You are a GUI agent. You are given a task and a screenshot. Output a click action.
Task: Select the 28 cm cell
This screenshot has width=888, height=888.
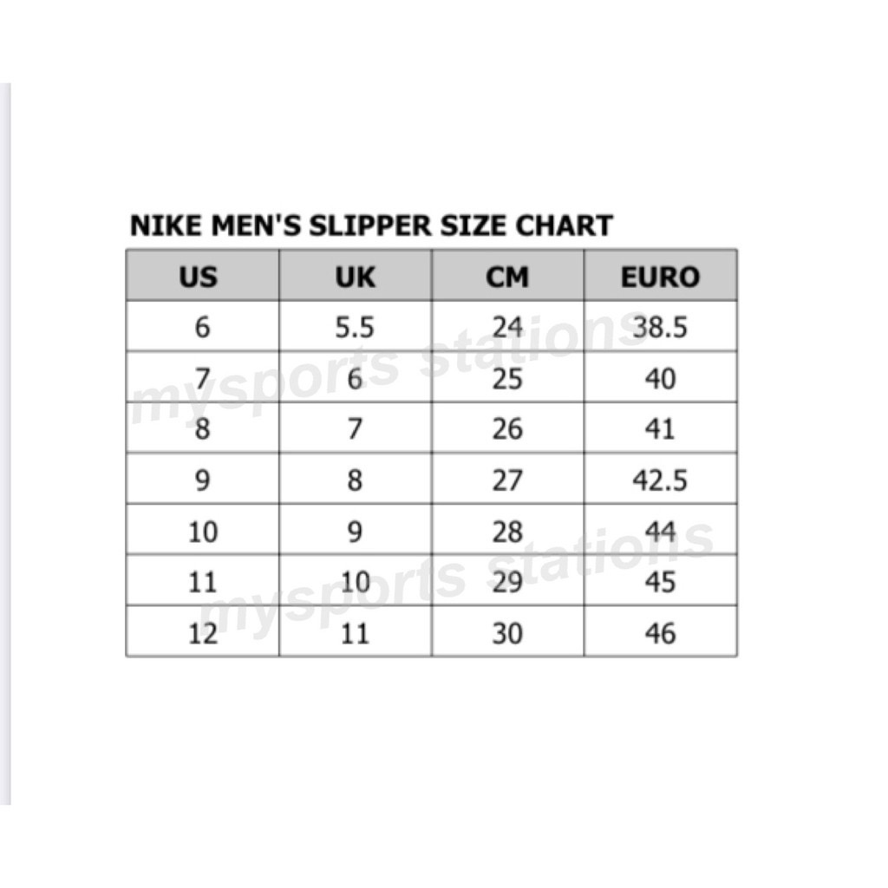click(x=507, y=531)
